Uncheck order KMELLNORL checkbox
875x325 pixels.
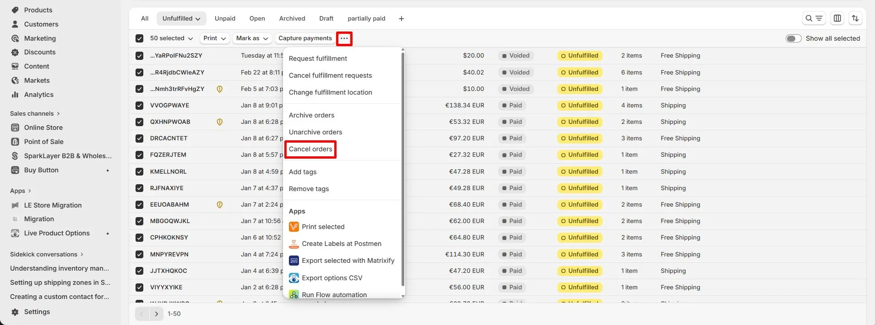[x=139, y=172]
